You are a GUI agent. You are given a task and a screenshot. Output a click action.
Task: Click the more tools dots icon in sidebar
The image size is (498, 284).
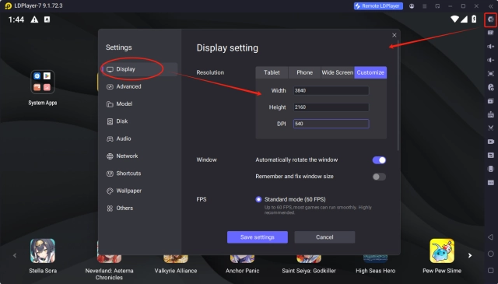point(491,182)
